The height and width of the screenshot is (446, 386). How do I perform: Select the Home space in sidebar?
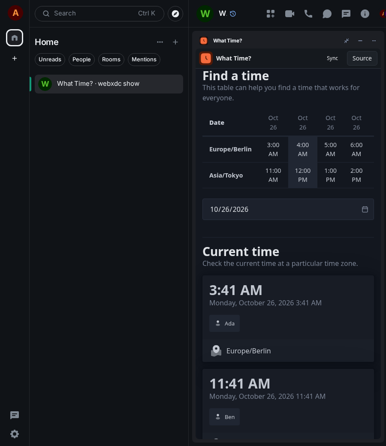pos(15,38)
